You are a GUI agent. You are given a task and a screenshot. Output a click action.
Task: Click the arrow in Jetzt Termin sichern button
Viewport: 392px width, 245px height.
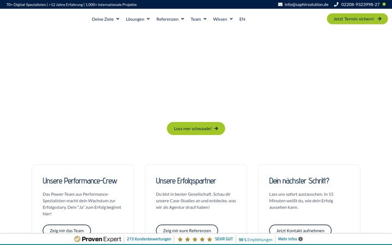pyautogui.click(x=379, y=19)
